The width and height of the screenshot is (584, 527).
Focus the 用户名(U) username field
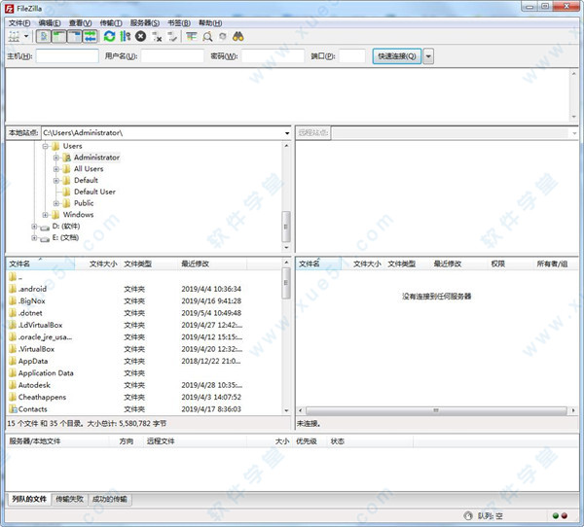click(172, 56)
